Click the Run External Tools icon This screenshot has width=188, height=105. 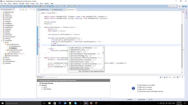pos(29,6)
